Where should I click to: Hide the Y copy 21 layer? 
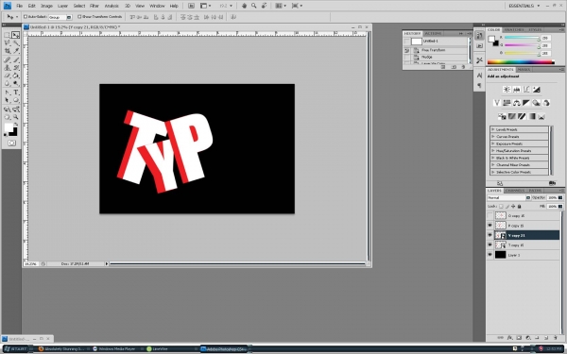coord(490,235)
